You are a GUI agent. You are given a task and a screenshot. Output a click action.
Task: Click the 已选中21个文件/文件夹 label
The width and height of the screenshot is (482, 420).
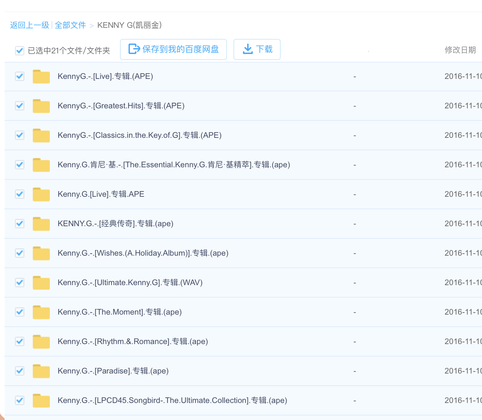click(x=69, y=51)
